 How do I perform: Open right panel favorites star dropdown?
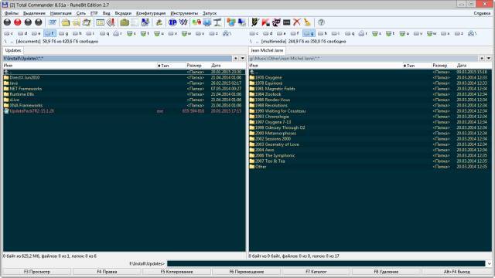(481, 59)
